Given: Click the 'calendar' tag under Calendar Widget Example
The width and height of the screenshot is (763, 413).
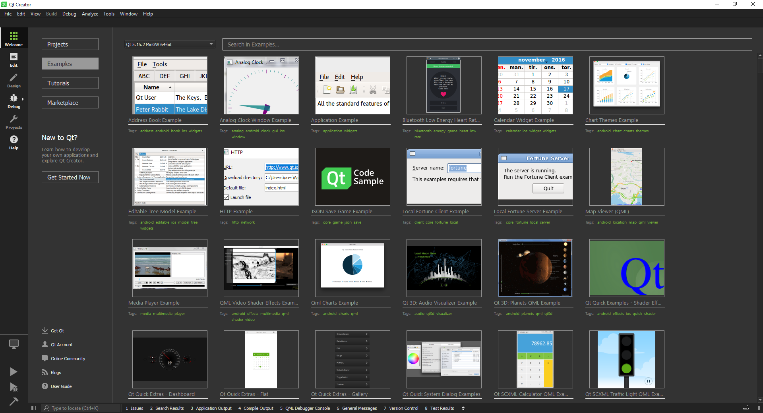Looking at the screenshot, I should click(513, 131).
